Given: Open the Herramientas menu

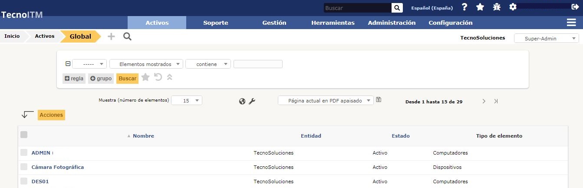Looking at the screenshot, I should pyautogui.click(x=333, y=23).
